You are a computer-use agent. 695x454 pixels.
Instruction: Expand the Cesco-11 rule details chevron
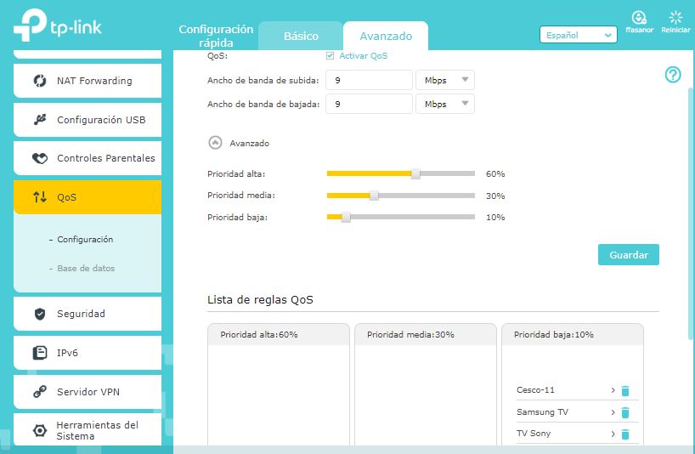[x=613, y=390]
